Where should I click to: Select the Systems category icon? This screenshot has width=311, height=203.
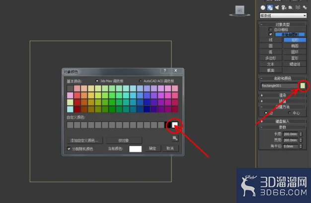(x=305, y=8)
